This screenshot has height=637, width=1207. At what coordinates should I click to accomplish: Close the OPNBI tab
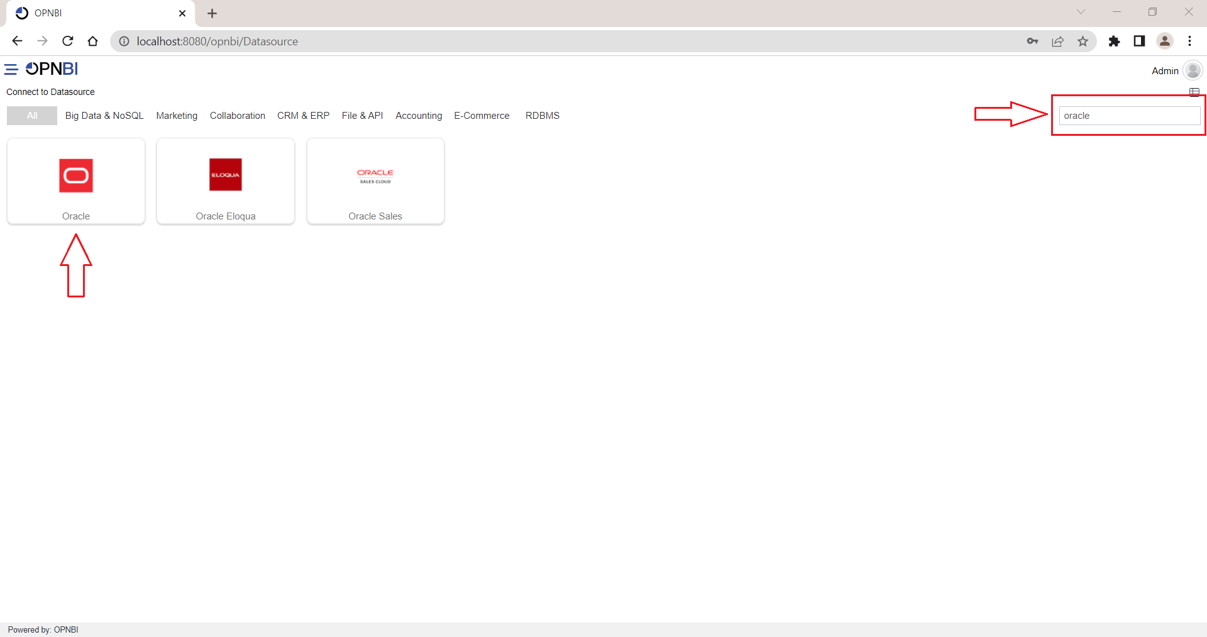(x=182, y=13)
